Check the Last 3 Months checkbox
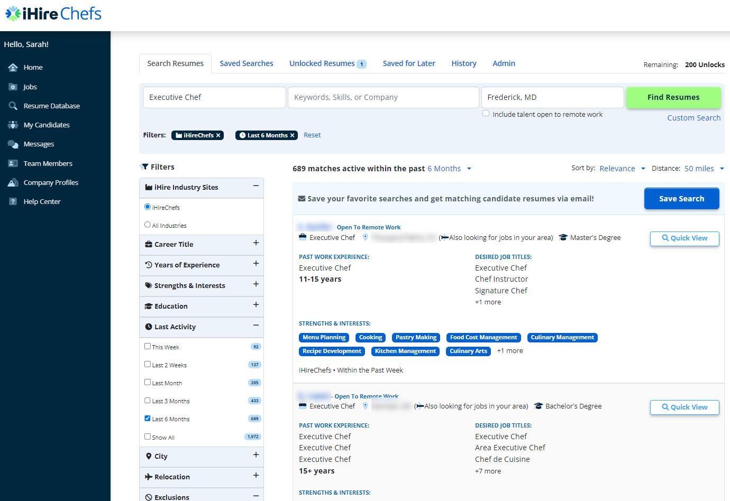The image size is (730, 501). click(148, 400)
